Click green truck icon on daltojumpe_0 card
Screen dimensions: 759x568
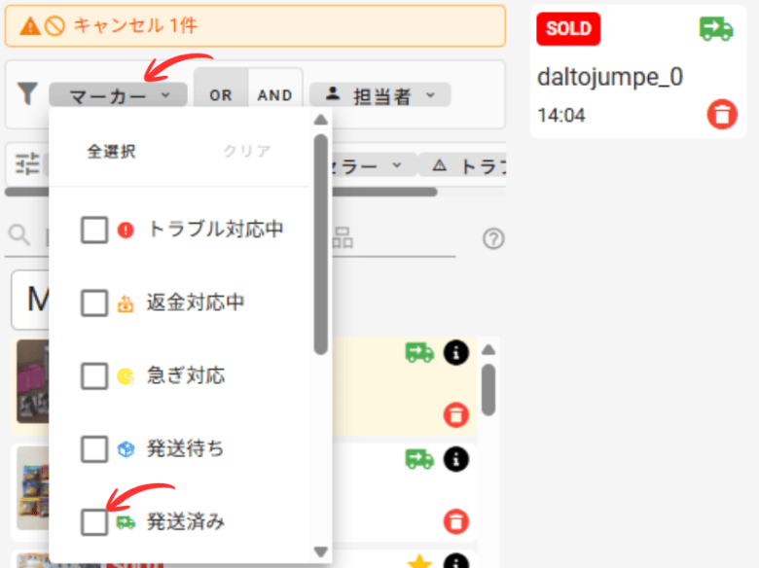716,29
